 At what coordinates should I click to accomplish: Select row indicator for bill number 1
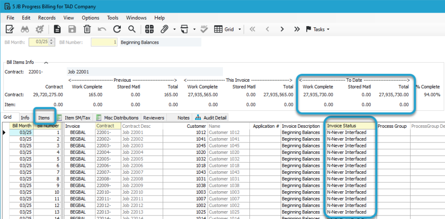5,132
